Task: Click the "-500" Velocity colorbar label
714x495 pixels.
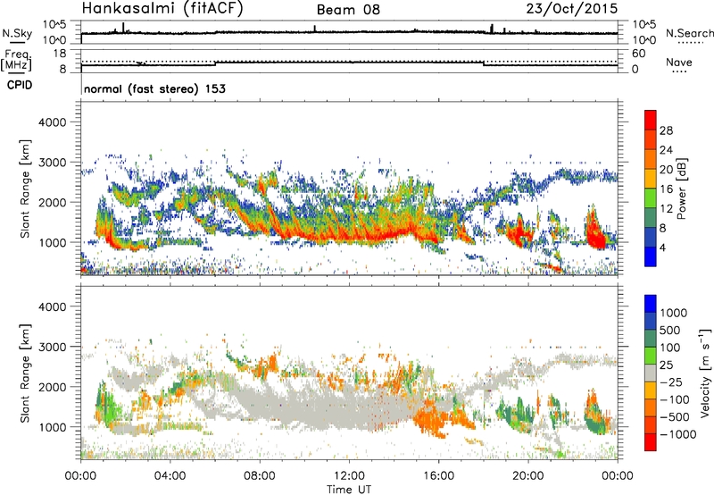Action: [675, 417]
